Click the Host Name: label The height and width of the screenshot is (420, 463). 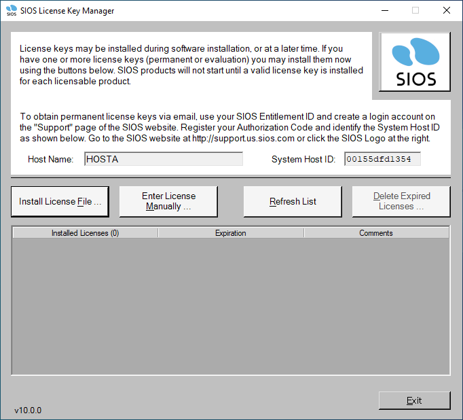50,159
